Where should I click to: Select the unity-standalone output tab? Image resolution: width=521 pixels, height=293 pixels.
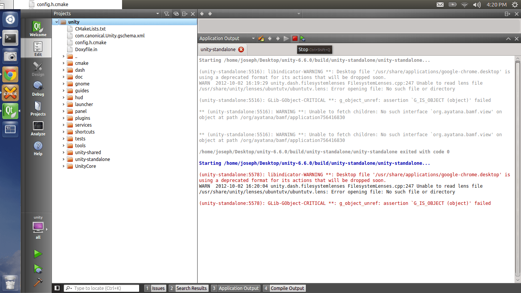coord(218,50)
